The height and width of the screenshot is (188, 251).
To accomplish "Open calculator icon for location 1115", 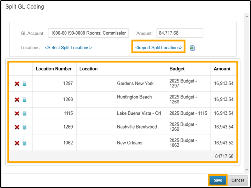I will point(25,114).
